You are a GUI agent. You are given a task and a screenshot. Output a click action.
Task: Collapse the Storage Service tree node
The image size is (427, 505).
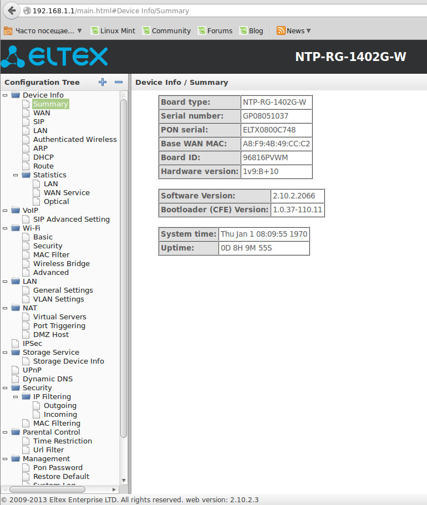coord(5,353)
